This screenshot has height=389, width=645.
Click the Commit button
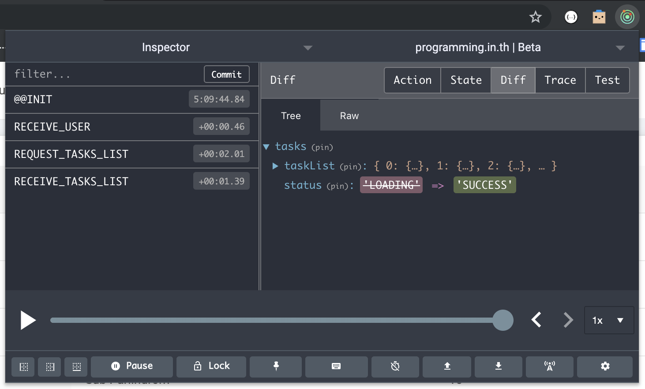click(x=227, y=74)
